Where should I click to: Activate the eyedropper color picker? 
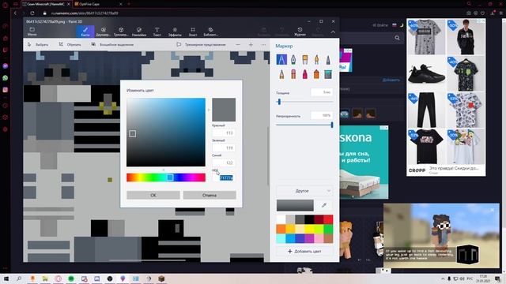click(x=324, y=205)
